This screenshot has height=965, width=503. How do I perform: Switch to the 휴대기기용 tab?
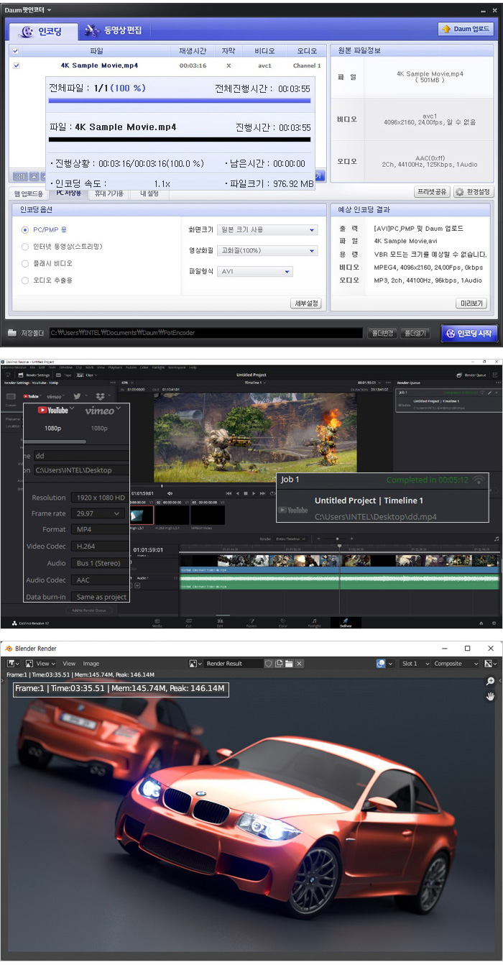click(110, 193)
